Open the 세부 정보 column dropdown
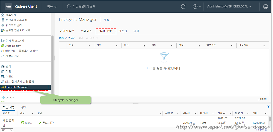The width and height of the screenshot is (273, 132). 178,113
